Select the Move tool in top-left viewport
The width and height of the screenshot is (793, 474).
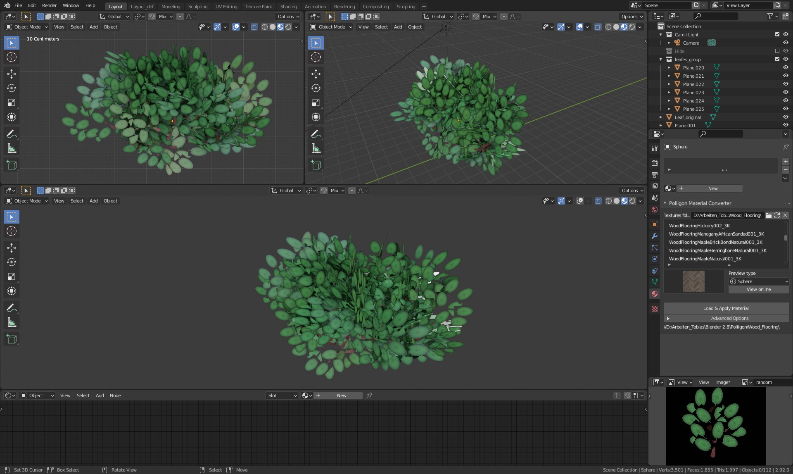(x=12, y=74)
